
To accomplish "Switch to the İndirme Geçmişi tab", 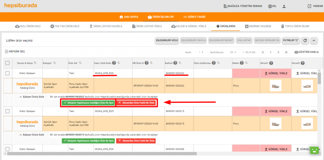I will (x=258, y=26).
